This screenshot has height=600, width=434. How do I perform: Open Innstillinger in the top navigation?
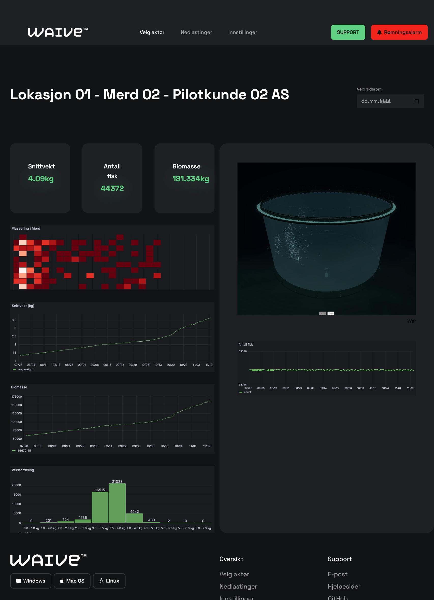tap(242, 32)
